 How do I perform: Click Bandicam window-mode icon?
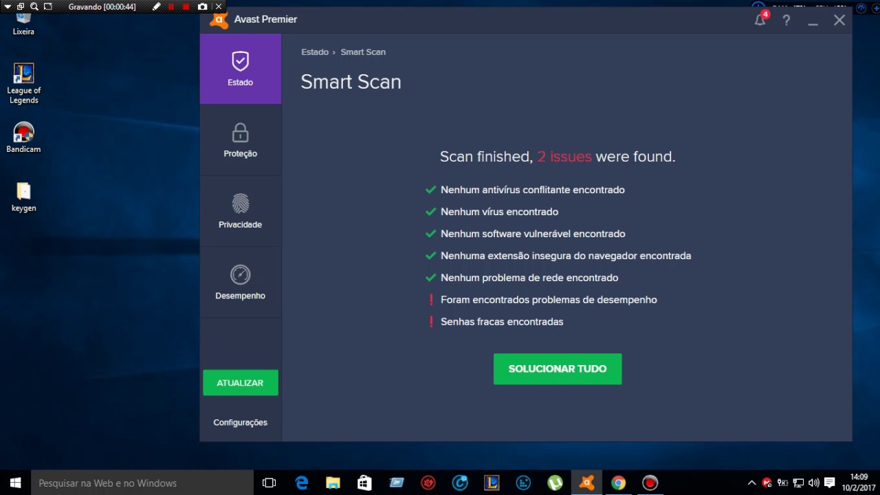coord(21,6)
